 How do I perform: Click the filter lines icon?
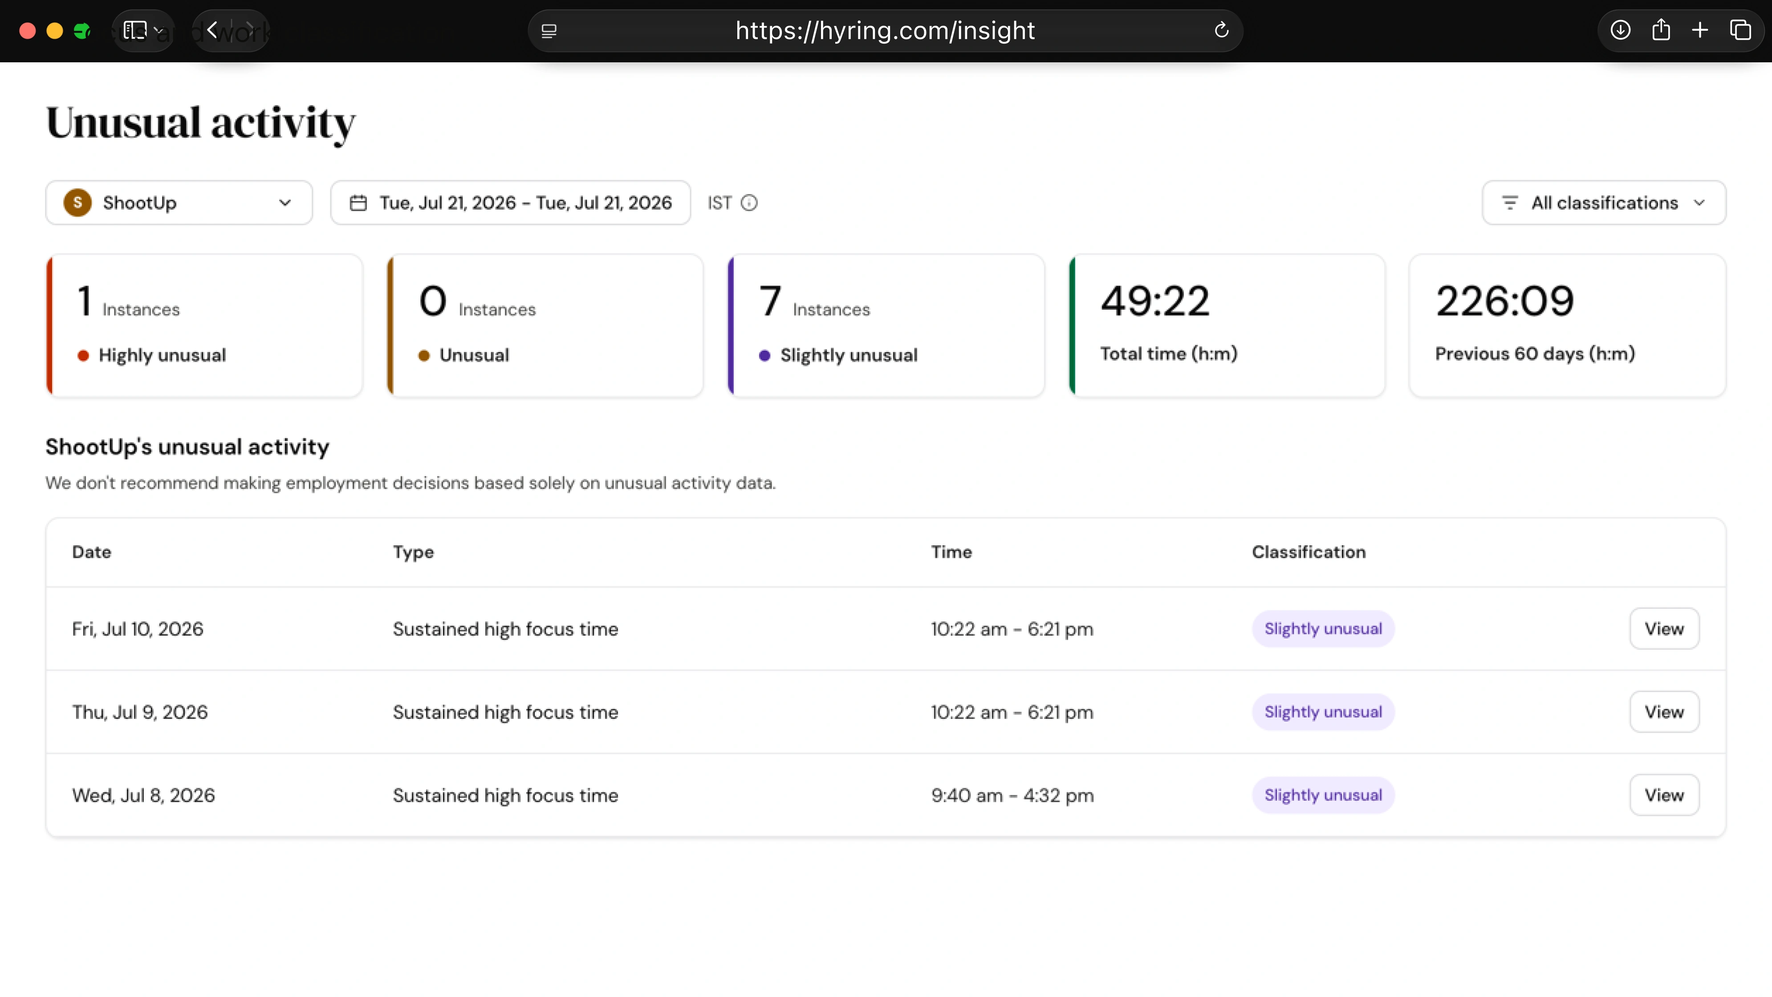coord(1510,203)
